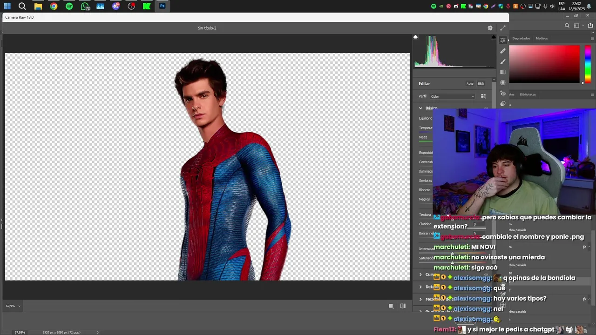Switch to the Motivos tab
This screenshot has width=596, height=335.
[x=542, y=39]
